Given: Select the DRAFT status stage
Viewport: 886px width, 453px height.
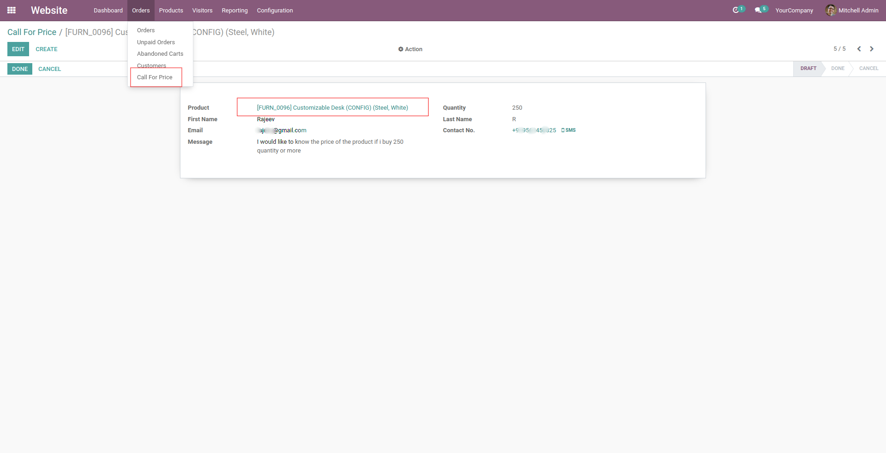Looking at the screenshot, I should coord(808,68).
